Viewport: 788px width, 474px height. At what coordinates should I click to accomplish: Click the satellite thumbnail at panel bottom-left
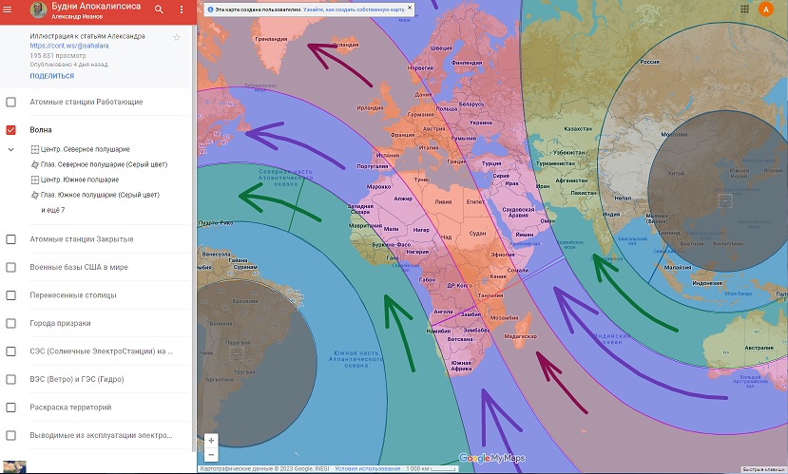[x=13, y=467]
